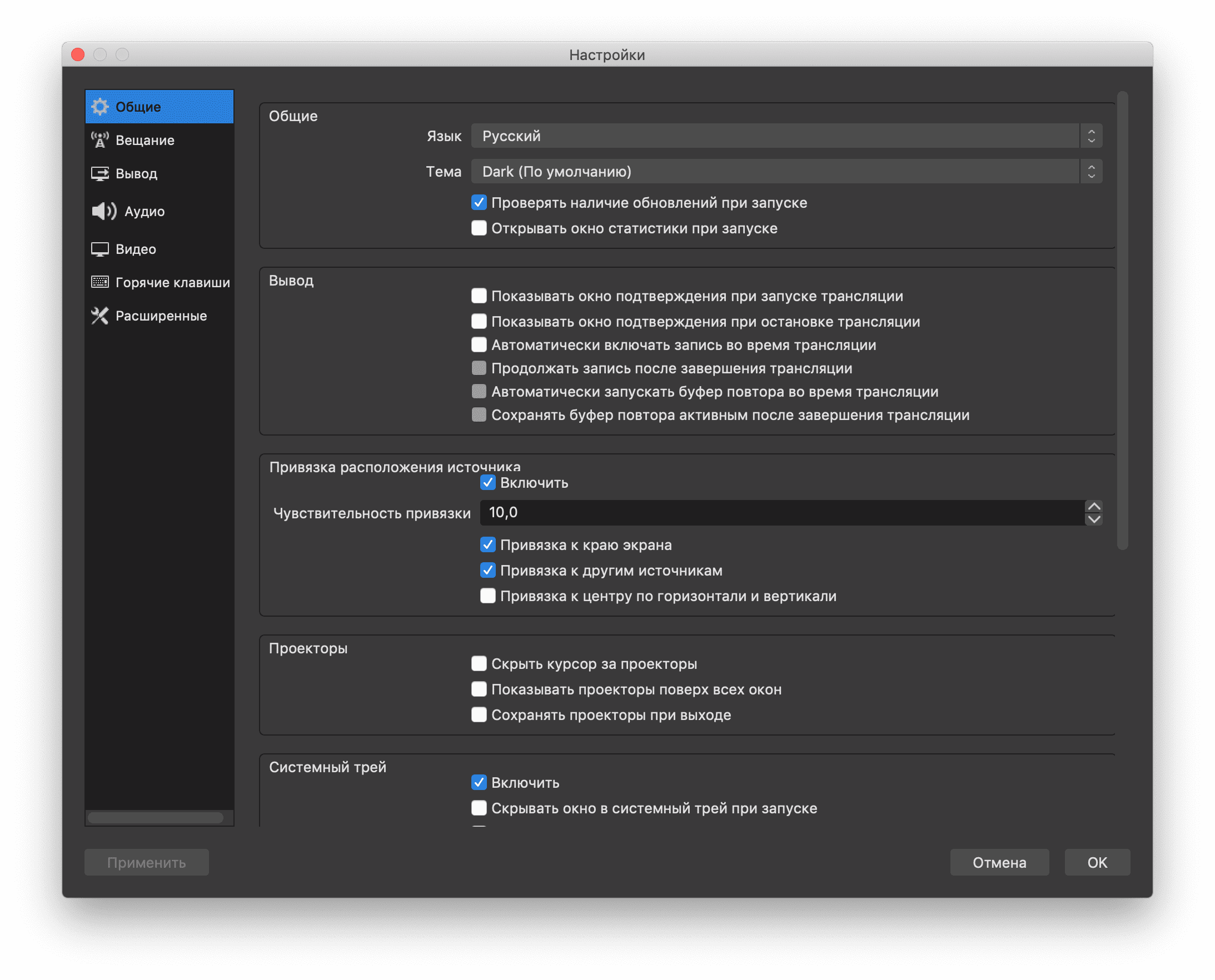Enable Привязка к центру по горизонтали и вертикали
The width and height of the screenshot is (1215, 980).
pyautogui.click(x=487, y=596)
